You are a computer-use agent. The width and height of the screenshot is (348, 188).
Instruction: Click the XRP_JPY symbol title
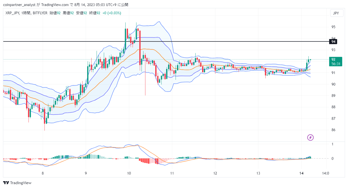(13, 13)
